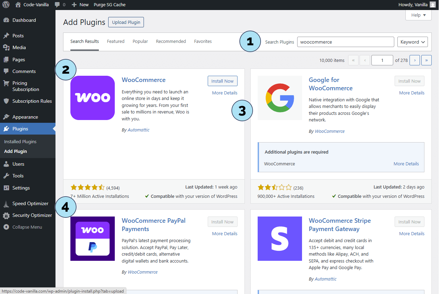Switch to the Featured tab
Screen dimensions: 439x294
coord(115,41)
